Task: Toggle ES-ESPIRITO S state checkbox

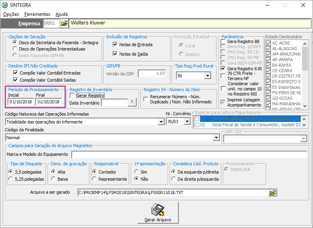Action: (269, 82)
